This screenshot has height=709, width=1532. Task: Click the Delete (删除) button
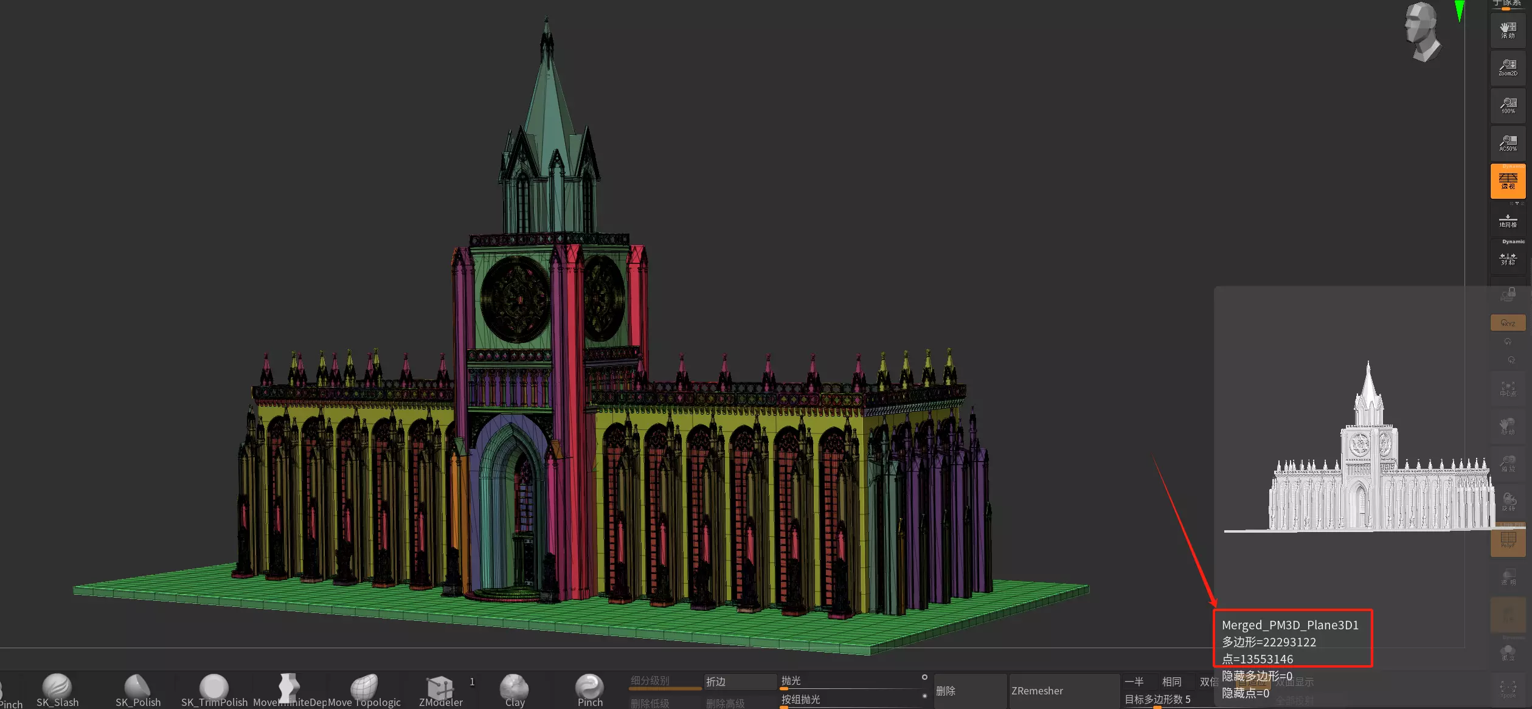970,691
